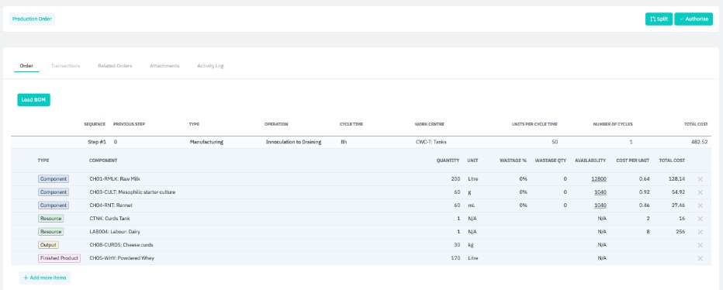Click the Labour: Dairy total cost 256

point(681,232)
